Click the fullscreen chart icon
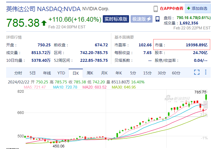Screen dimensions: 212x149 197,73
